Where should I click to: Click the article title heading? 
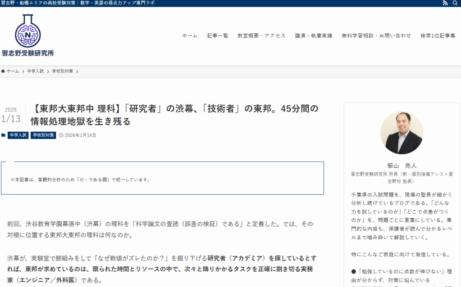(175, 115)
